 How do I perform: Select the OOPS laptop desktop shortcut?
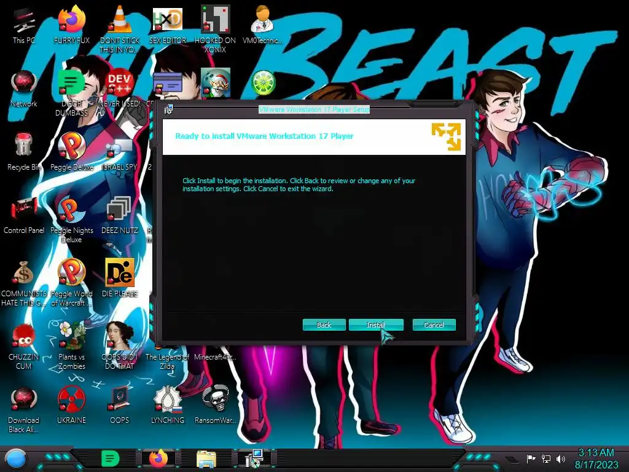(x=120, y=404)
